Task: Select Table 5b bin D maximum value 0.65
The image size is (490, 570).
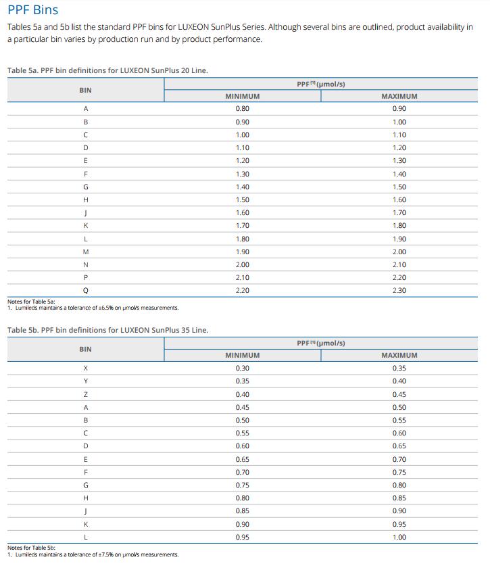Action: [399, 446]
